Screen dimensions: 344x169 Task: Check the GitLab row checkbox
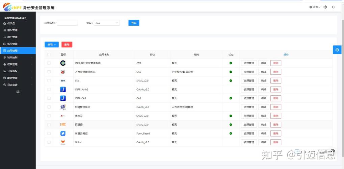(x=49, y=142)
